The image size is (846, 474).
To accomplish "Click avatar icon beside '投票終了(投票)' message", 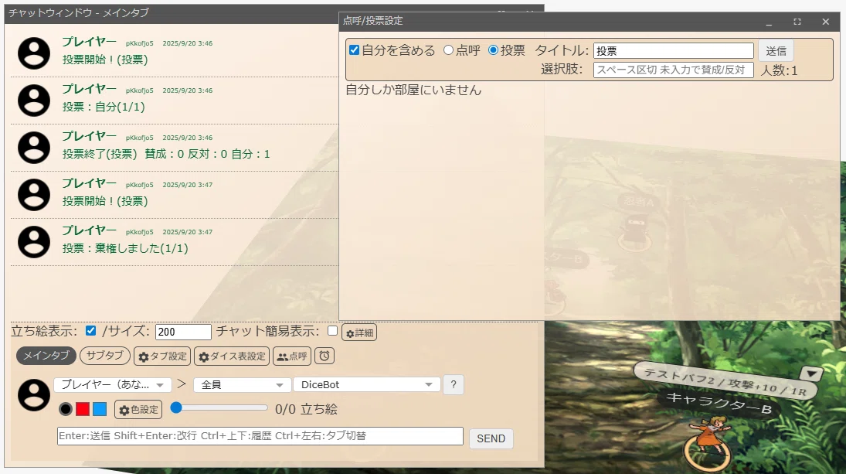I will tap(34, 148).
